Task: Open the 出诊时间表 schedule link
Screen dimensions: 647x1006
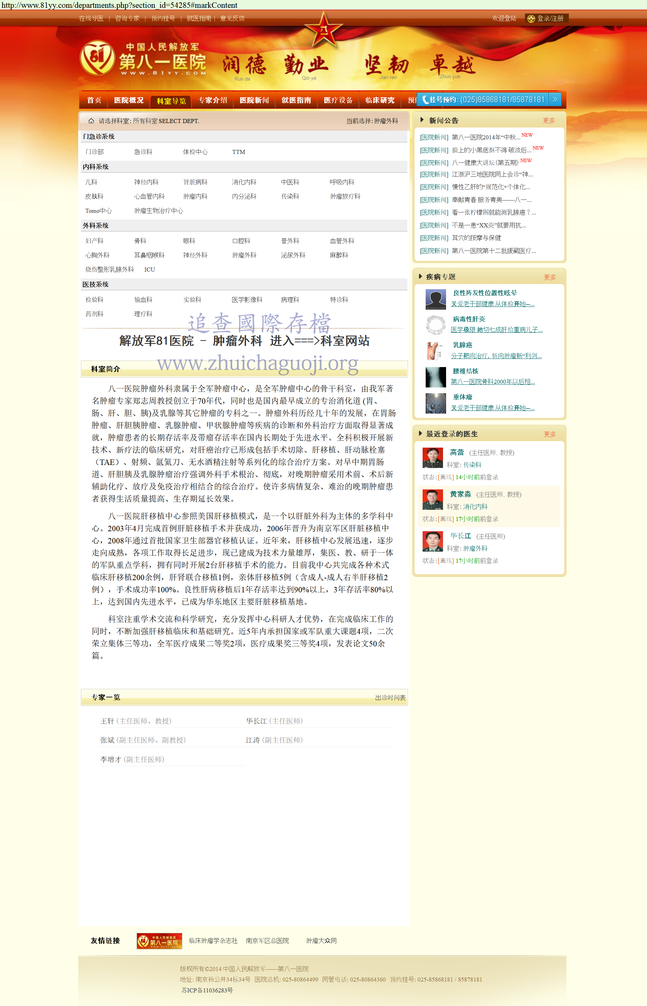Action: tap(390, 697)
